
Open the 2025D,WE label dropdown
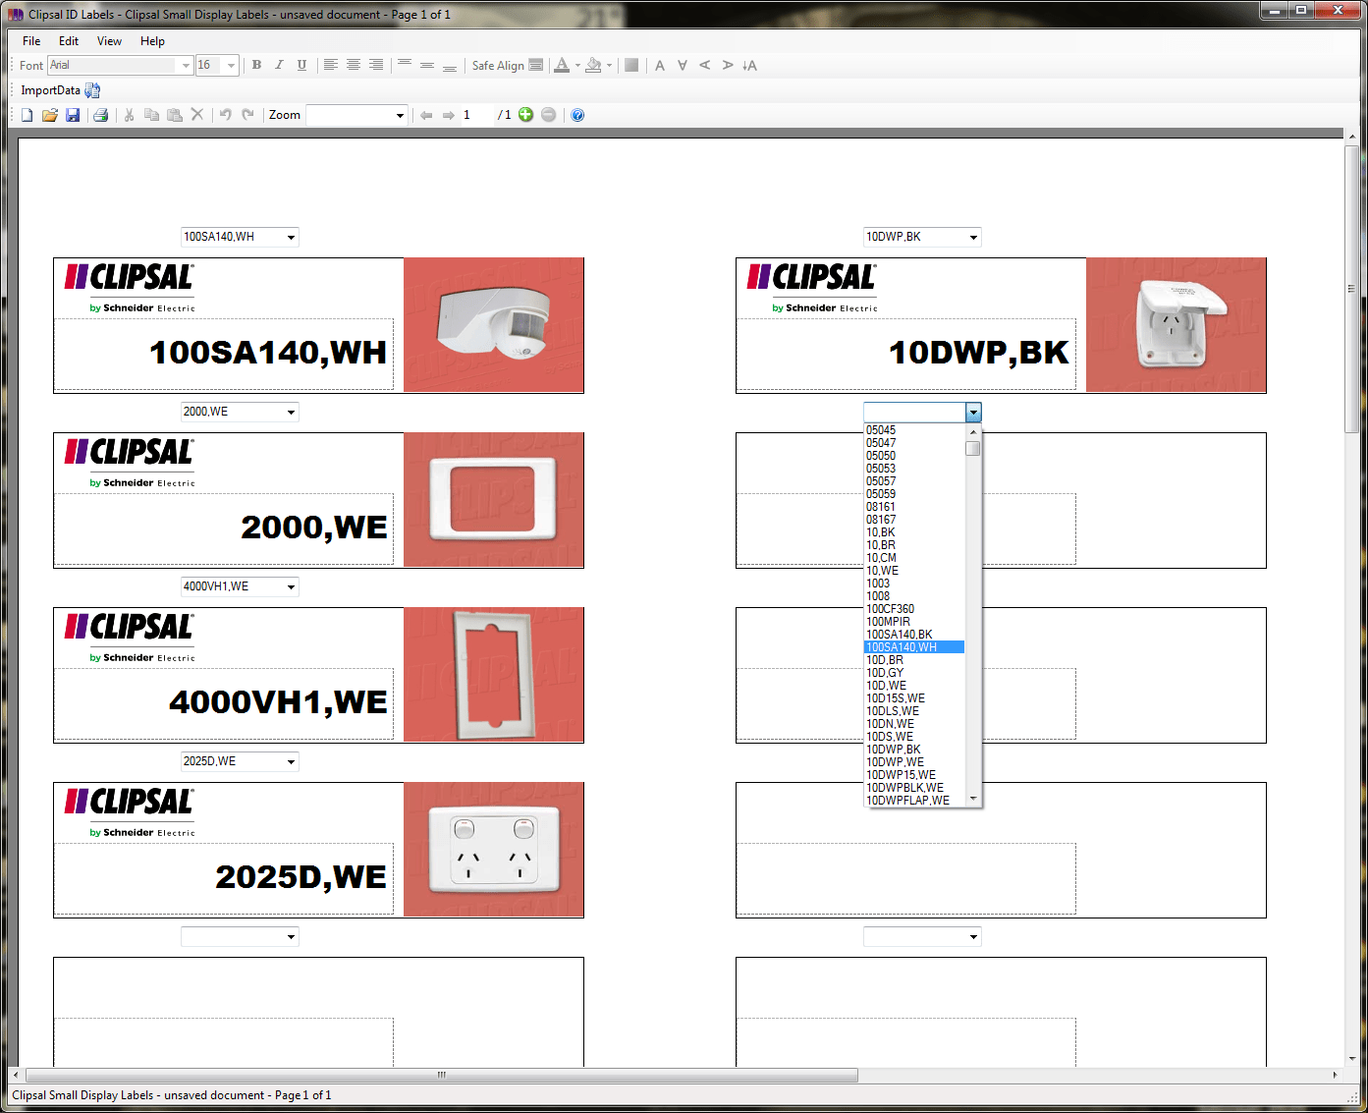point(291,760)
